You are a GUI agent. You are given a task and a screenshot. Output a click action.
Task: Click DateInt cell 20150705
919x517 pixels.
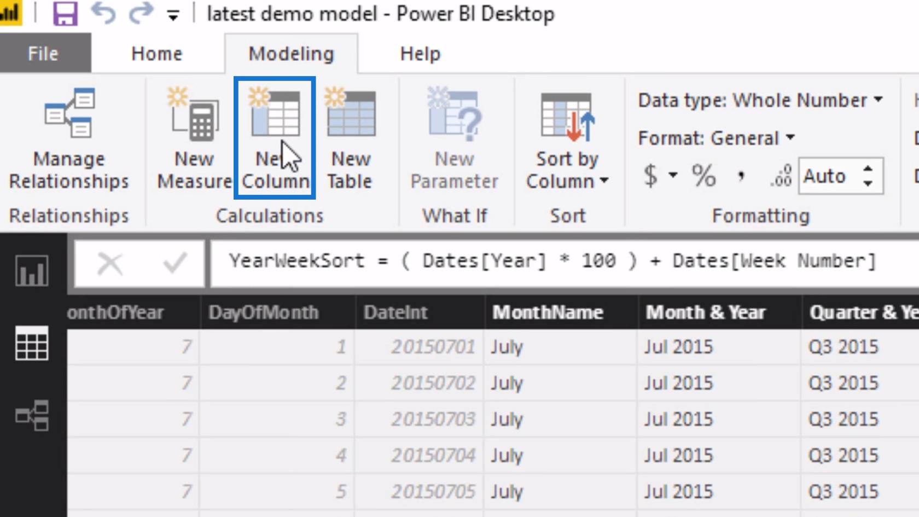tap(420, 491)
